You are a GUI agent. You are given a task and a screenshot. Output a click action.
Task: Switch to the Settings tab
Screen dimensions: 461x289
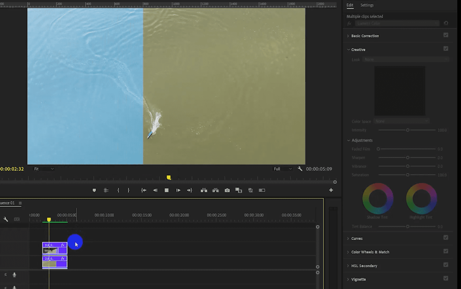tap(367, 5)
